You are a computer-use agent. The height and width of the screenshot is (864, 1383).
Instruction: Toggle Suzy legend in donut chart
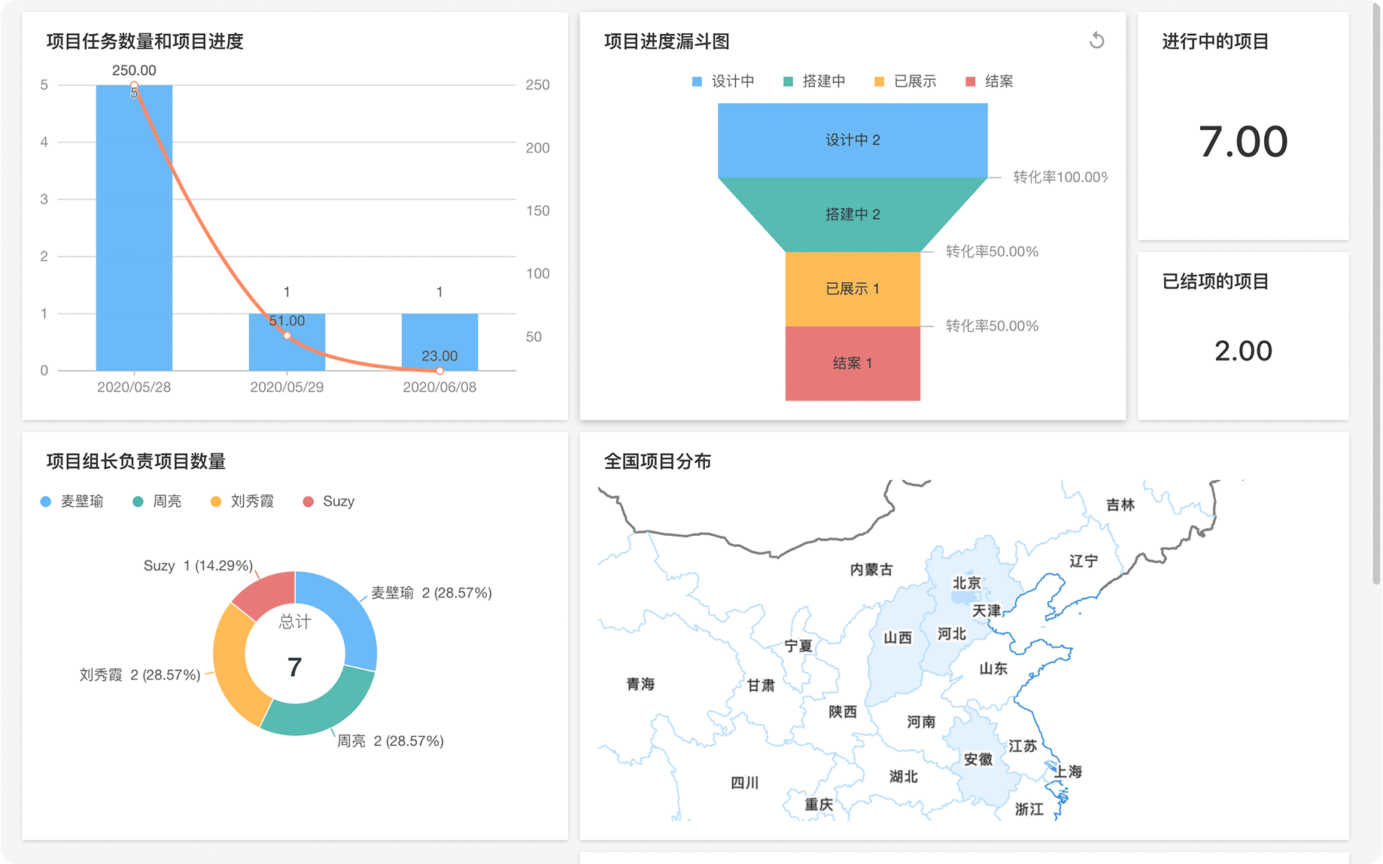coord(329,501)
